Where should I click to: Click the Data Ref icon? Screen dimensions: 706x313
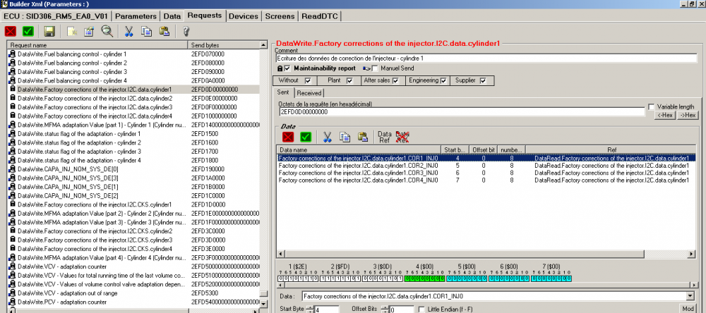[384, 137]
